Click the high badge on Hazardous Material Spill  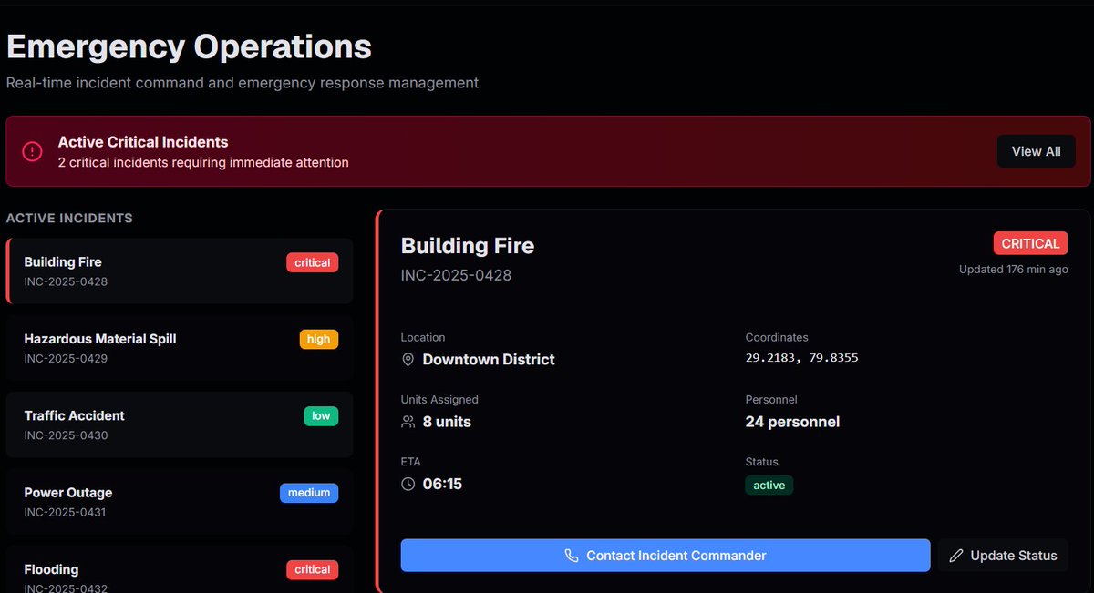(319, 339)
